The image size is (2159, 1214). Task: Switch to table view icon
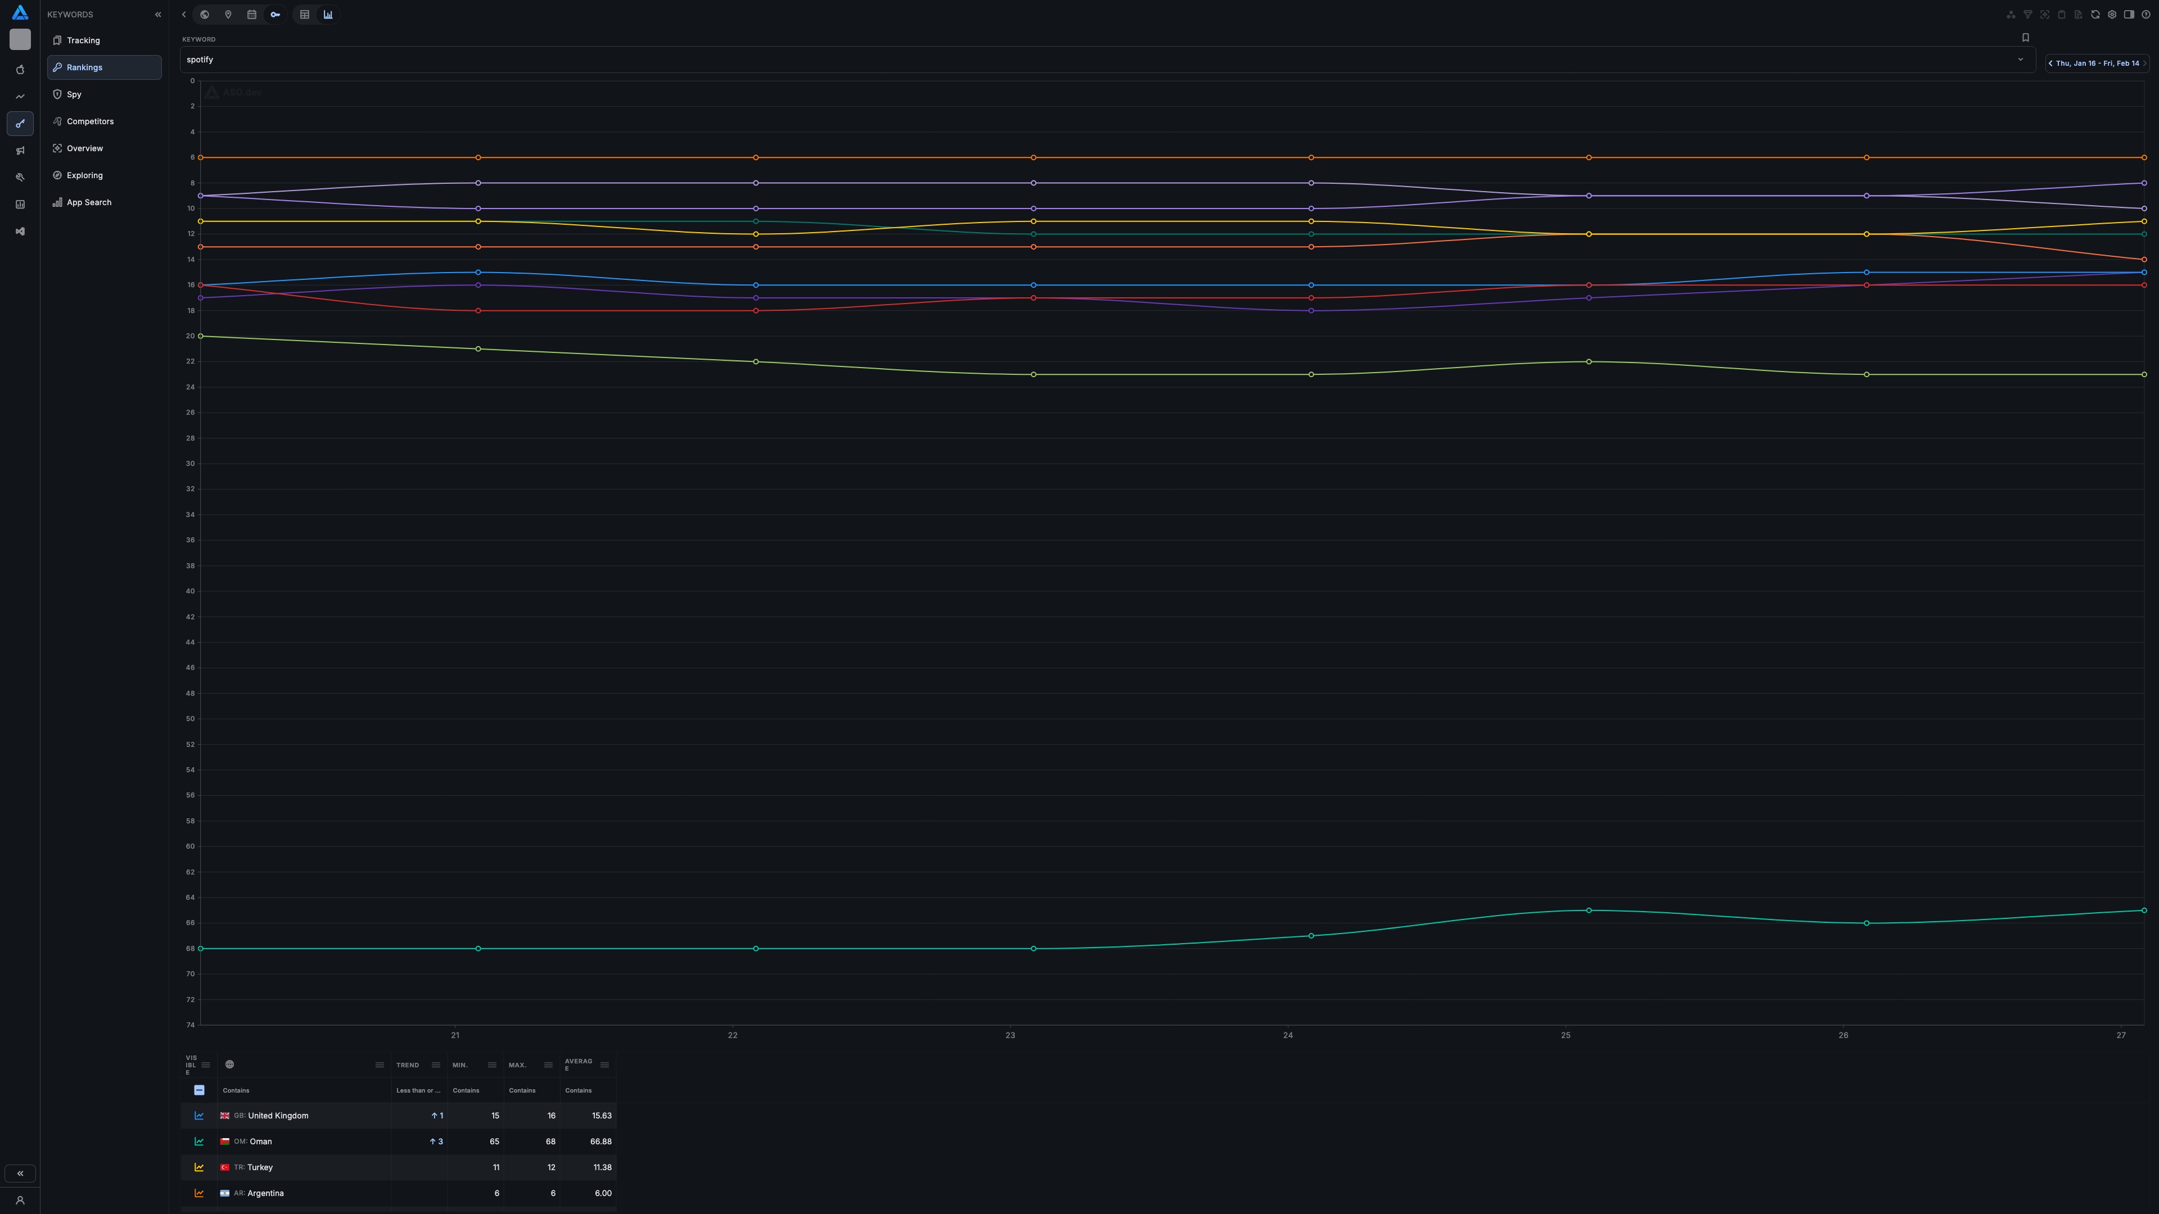pos(305,14)
